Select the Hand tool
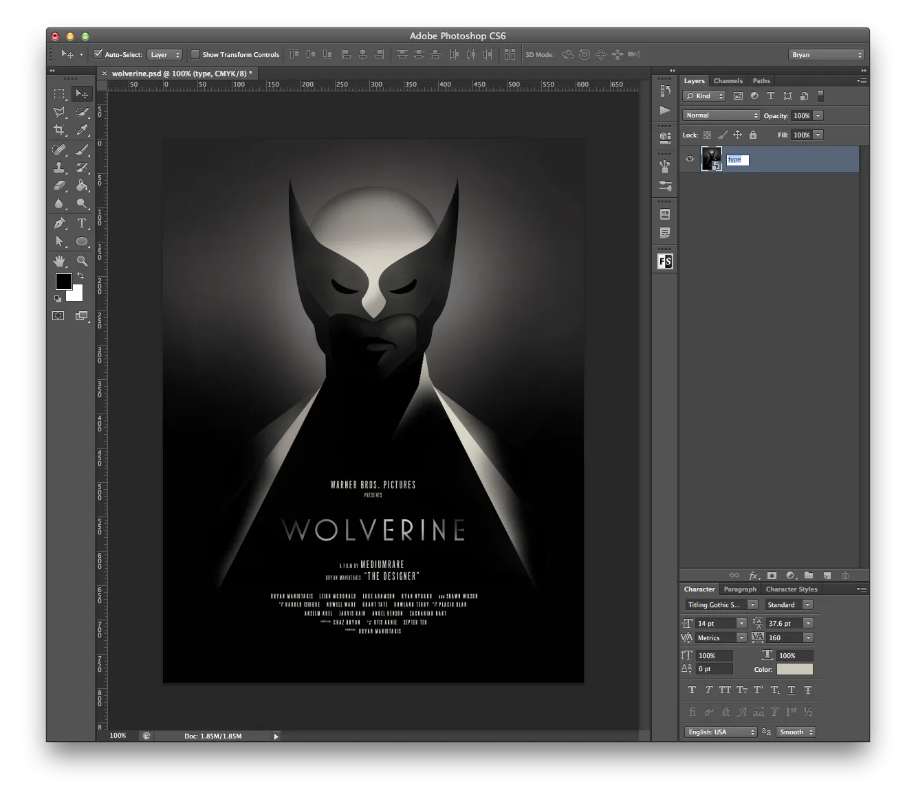The width and height of the screenshot is (916, 803). (x=60, y=261)
